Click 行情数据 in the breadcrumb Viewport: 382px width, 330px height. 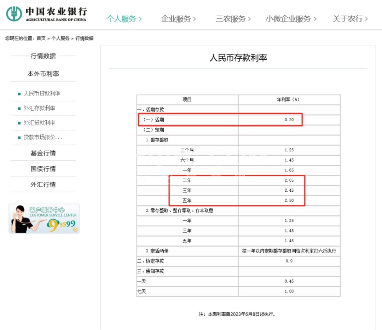(x=84, y=38)
